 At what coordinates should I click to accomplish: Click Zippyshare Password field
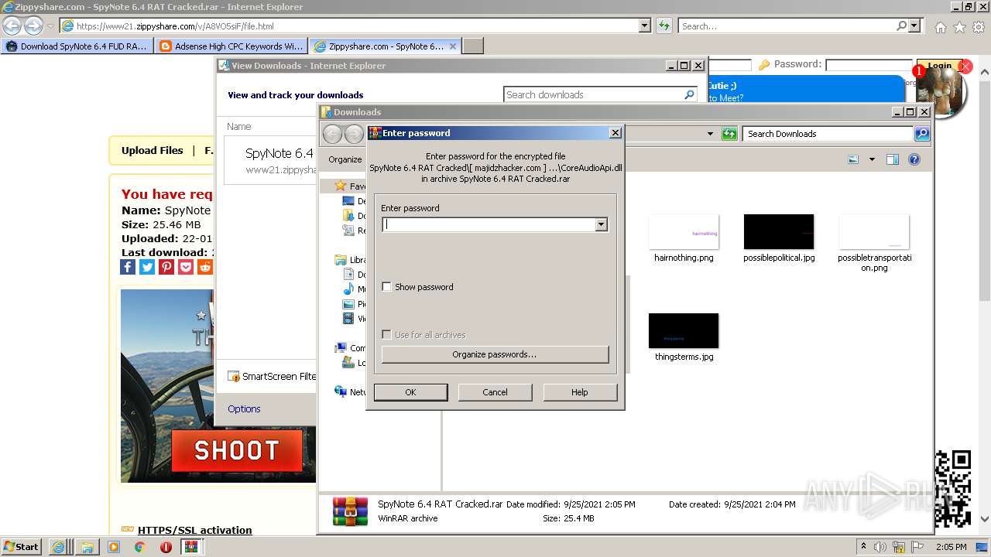point(869,65)
